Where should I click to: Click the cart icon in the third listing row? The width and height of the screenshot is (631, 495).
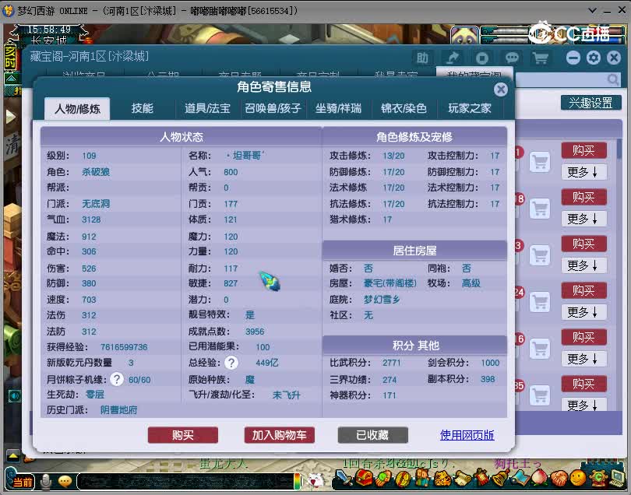pyautogui.click(x=540, y=255)
